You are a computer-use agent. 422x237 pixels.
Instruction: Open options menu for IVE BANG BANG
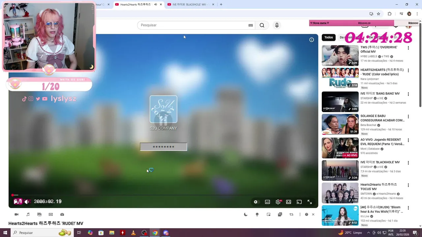(408, 94)
